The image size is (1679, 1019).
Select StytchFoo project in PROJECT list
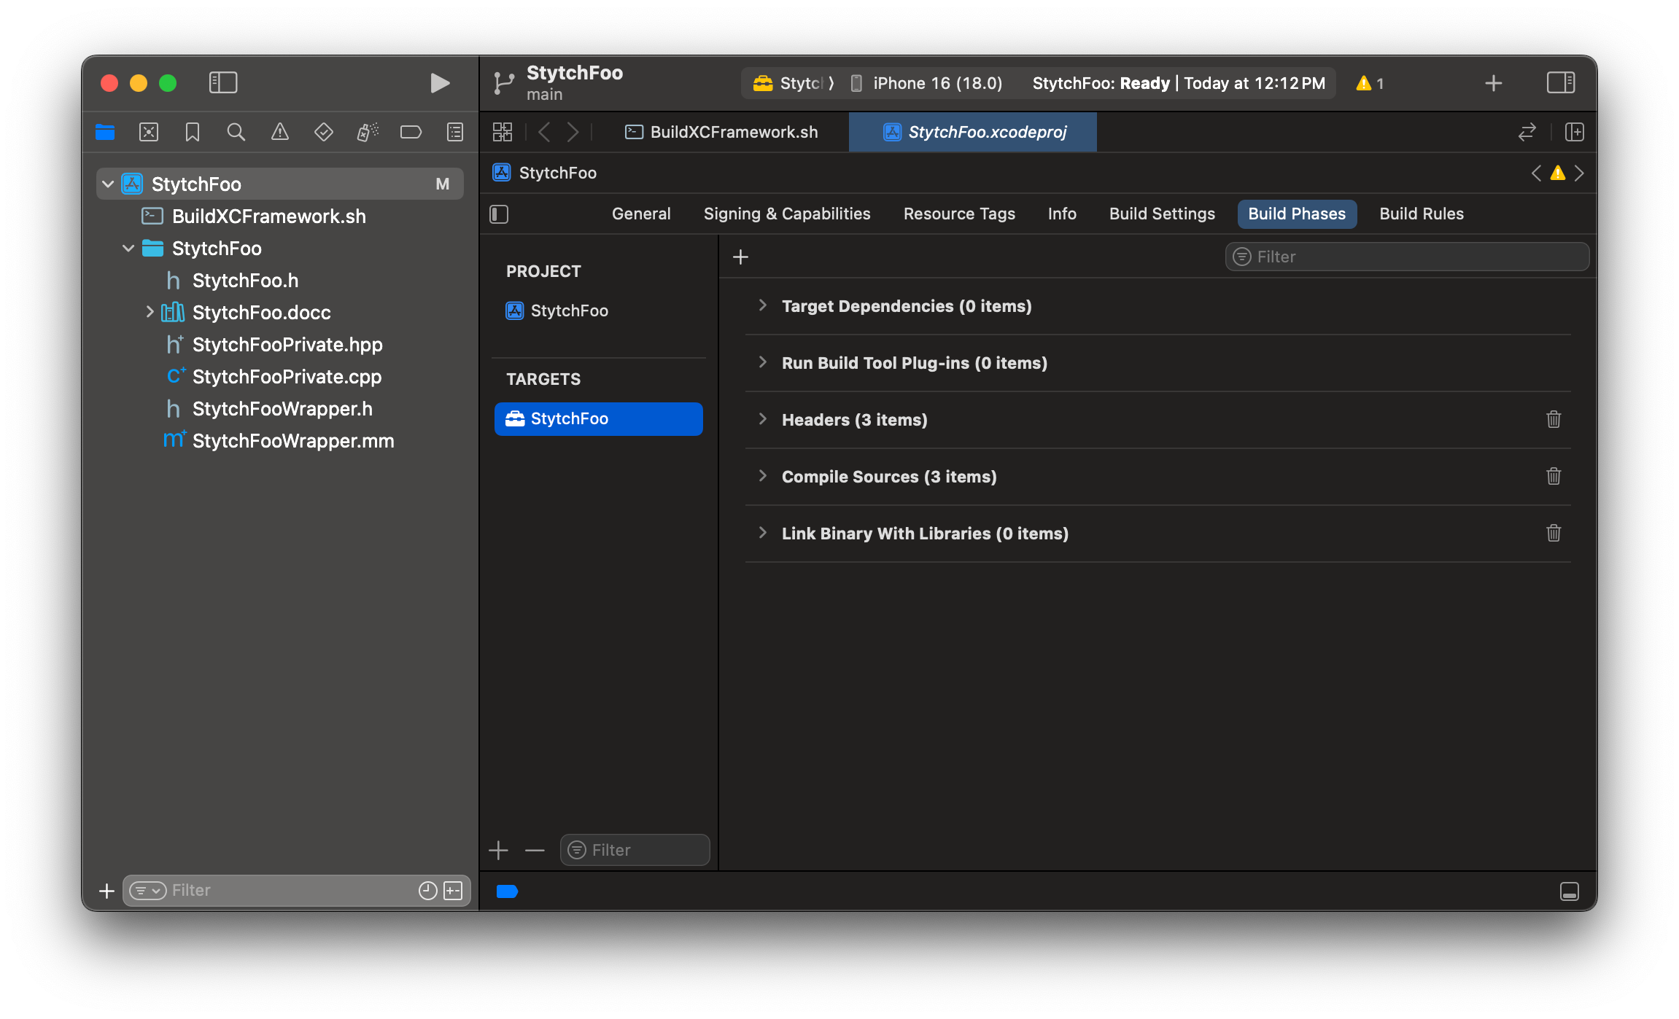[569, 311]
